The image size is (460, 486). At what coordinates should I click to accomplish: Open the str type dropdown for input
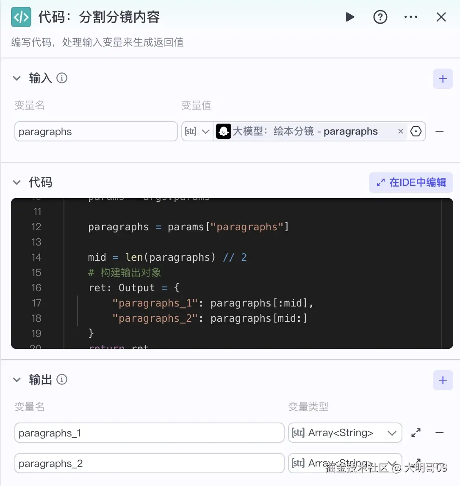click(x=197, y=131)
